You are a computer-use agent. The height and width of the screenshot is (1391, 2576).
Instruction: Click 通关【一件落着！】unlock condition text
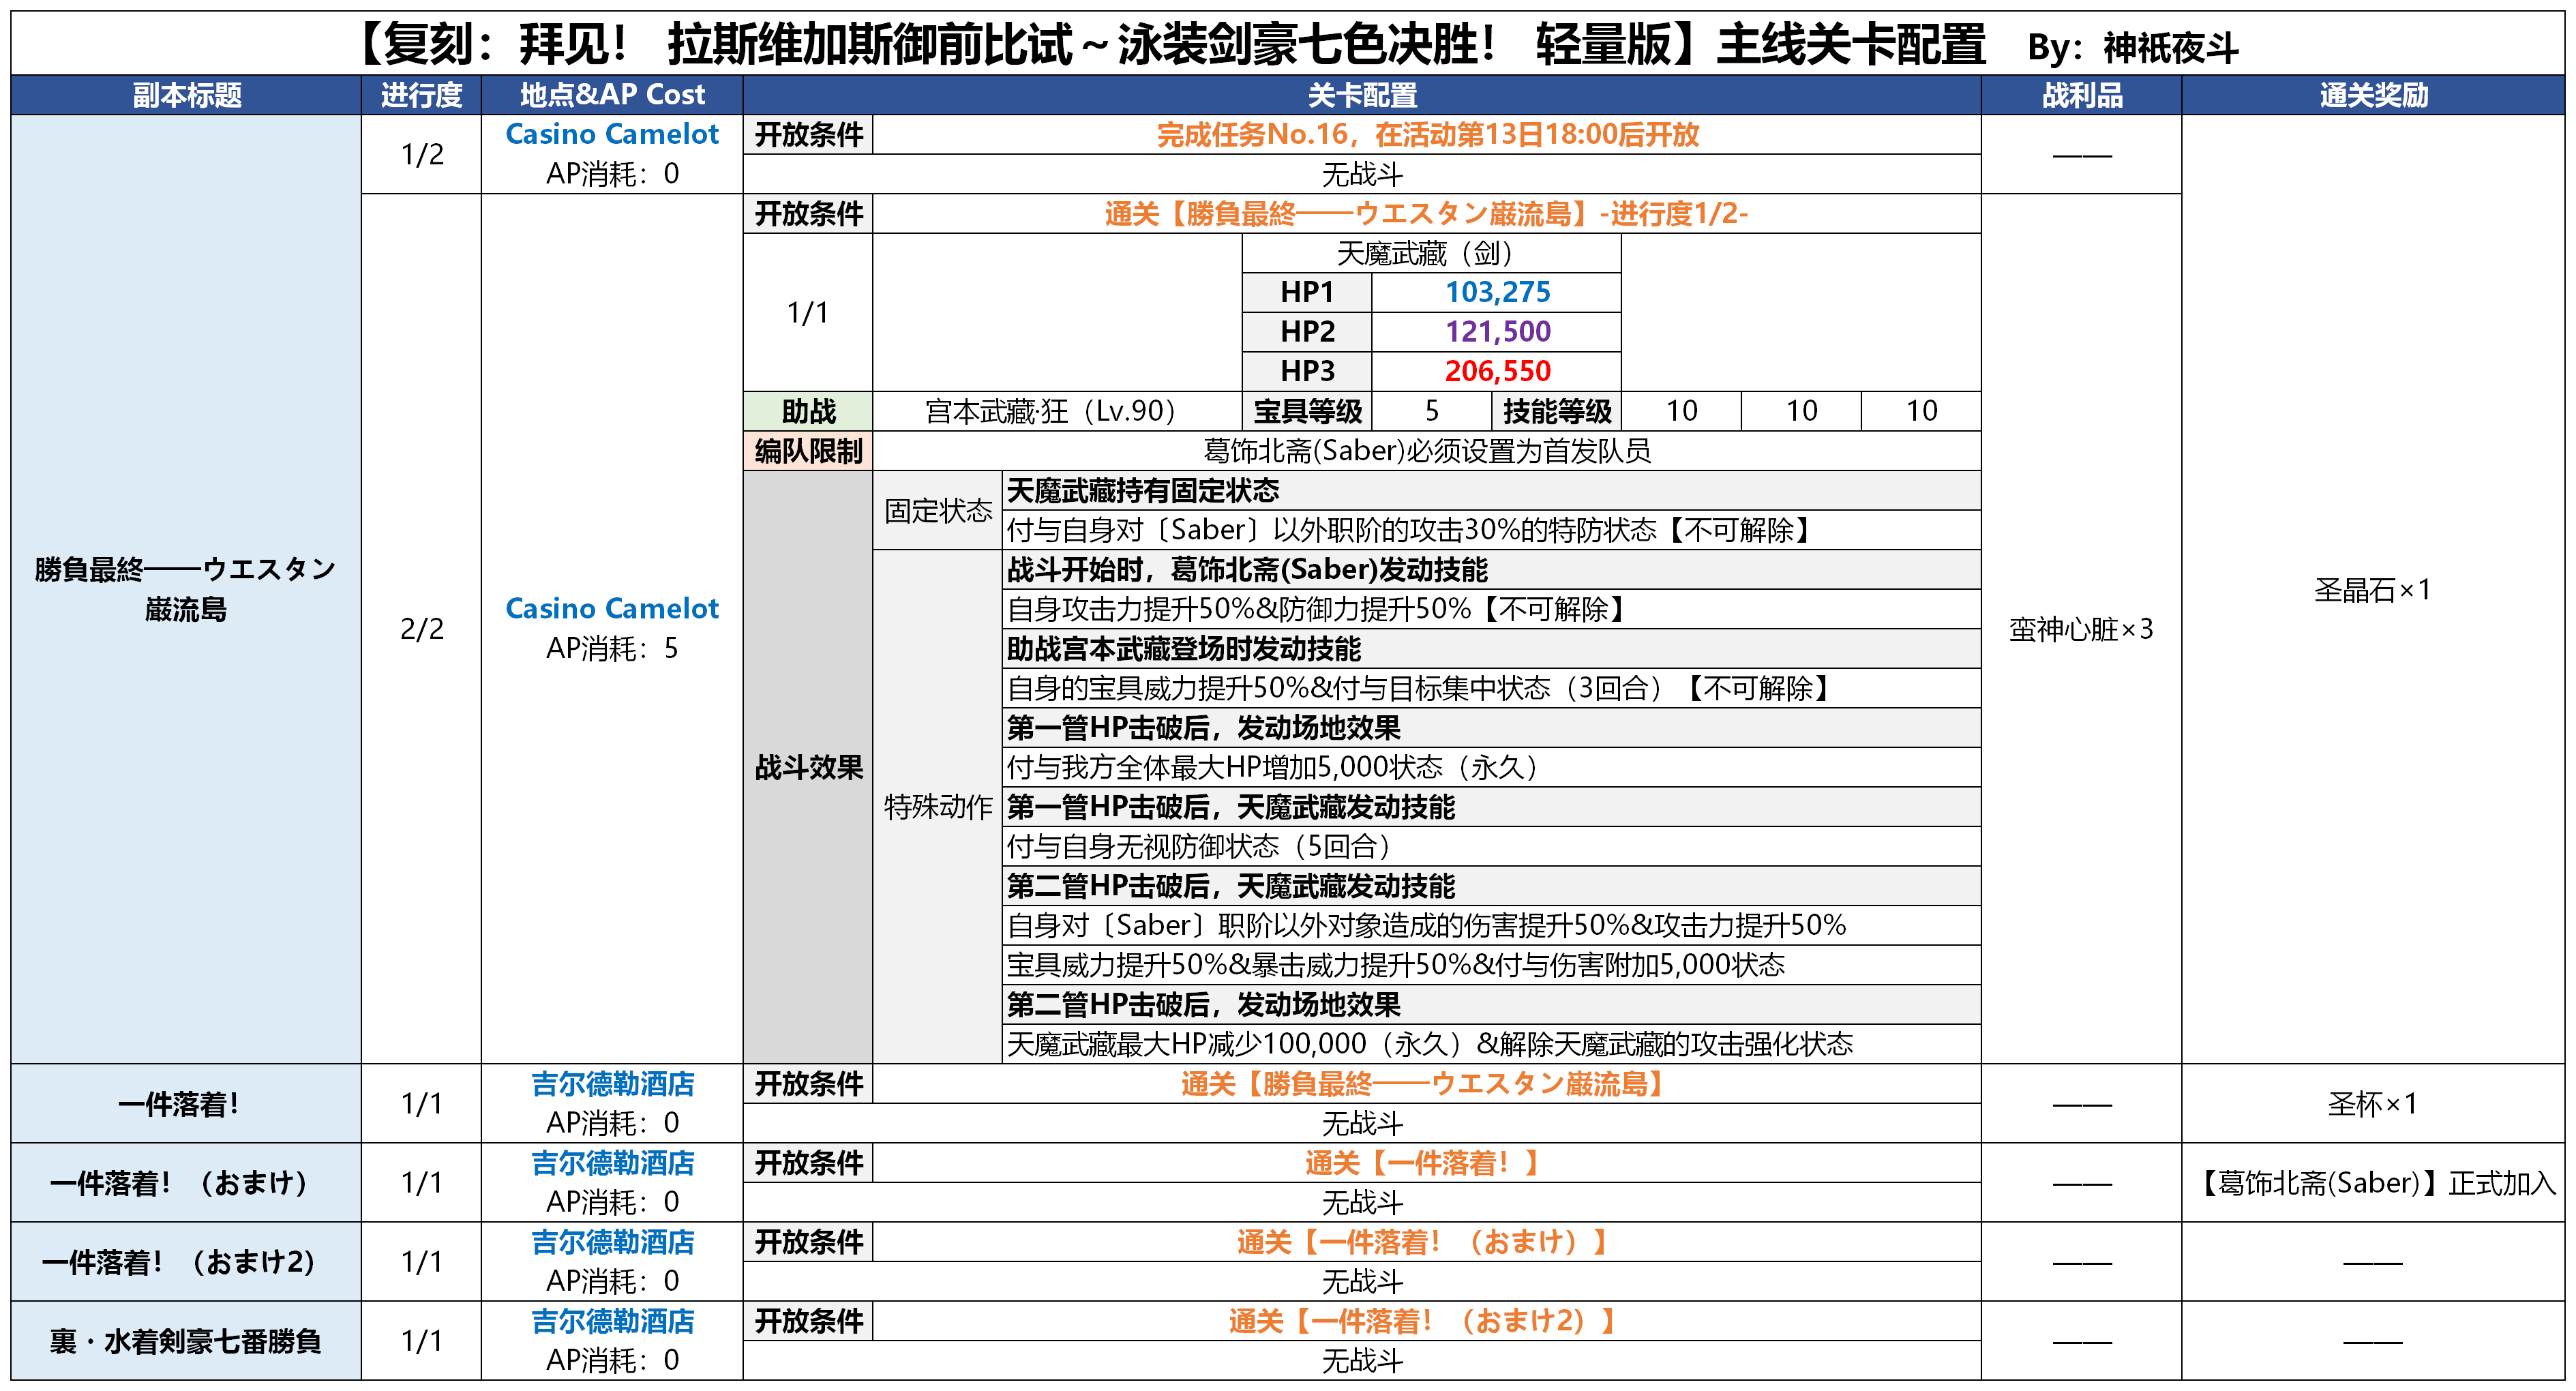click(1427, 1163)
